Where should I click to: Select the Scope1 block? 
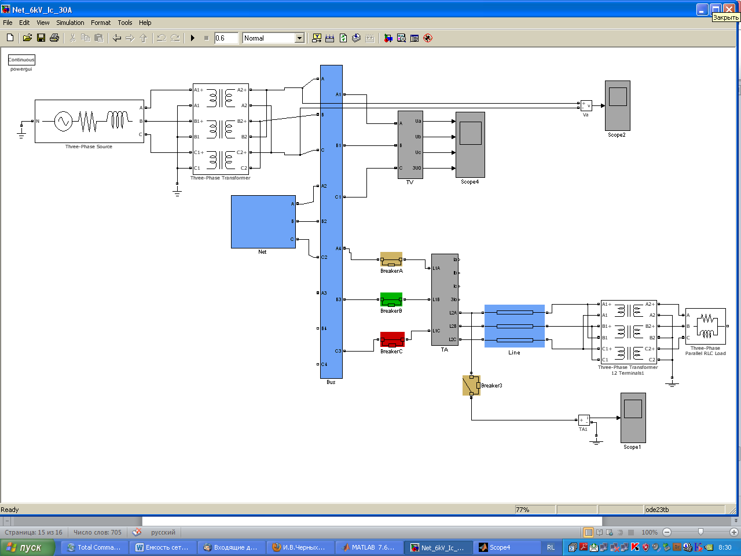(633, 418)
